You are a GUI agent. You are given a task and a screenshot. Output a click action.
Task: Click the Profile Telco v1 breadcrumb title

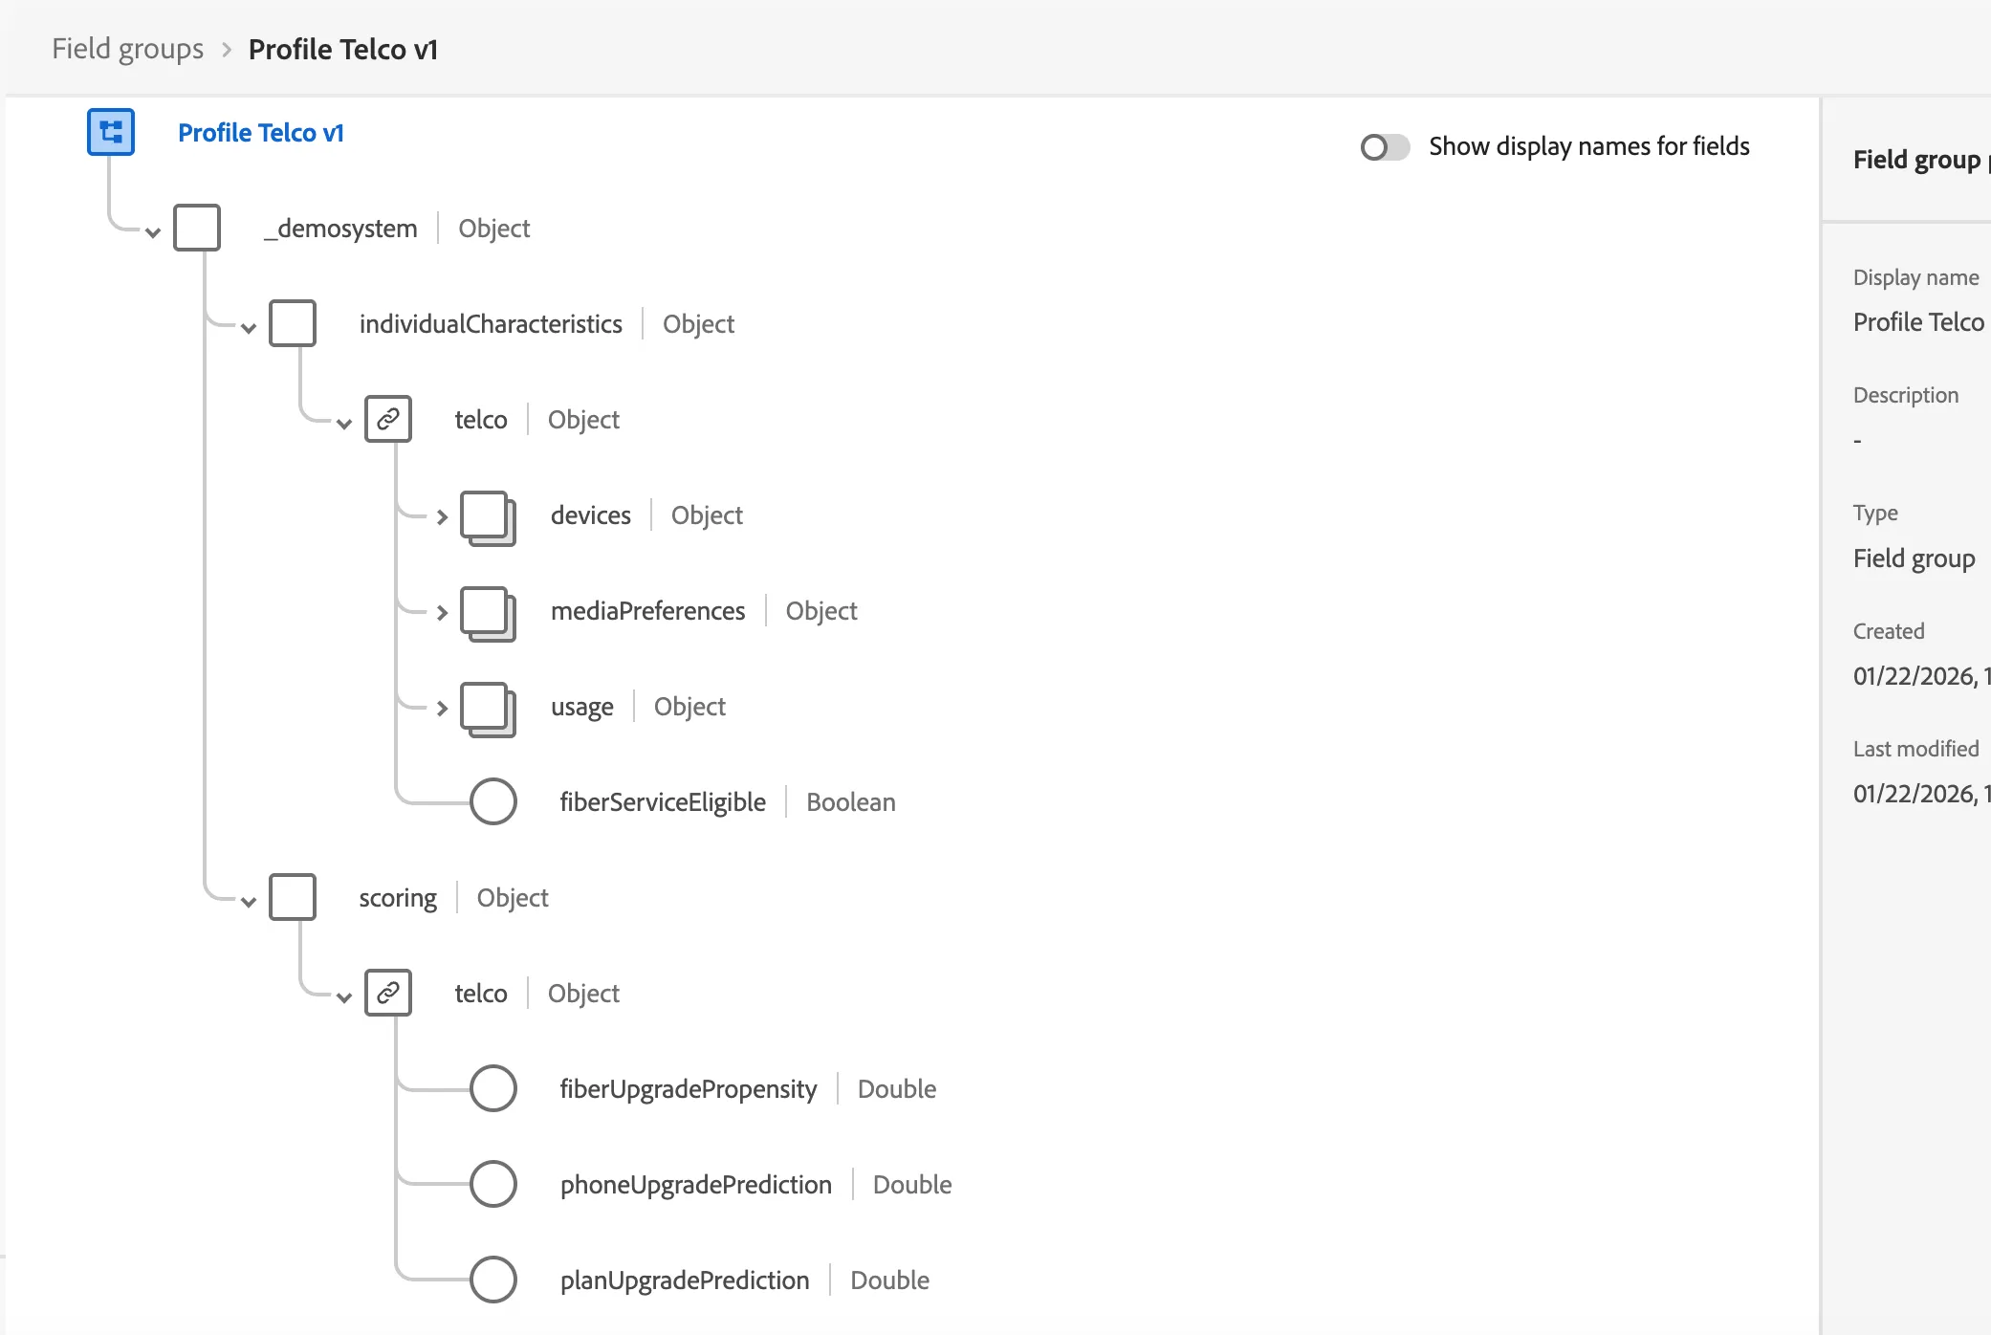343,49
